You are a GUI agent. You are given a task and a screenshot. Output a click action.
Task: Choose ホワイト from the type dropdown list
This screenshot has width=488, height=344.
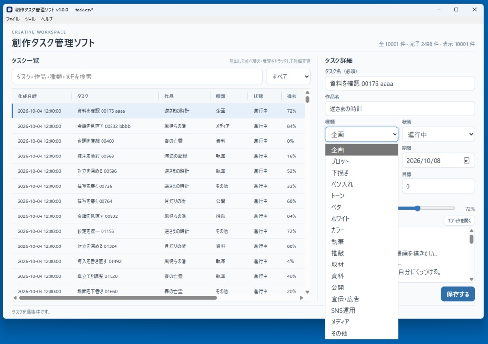point(362,219)
